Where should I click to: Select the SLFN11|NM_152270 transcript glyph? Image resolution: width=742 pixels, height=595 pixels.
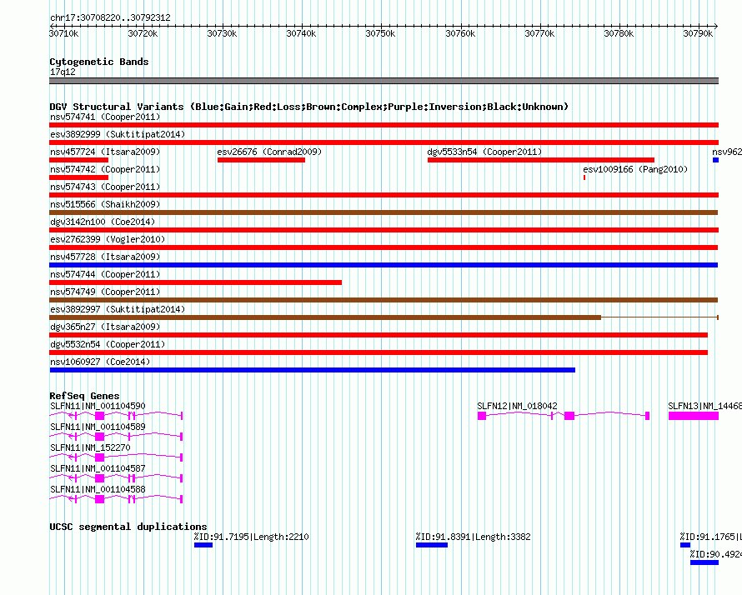click(116, 457)
